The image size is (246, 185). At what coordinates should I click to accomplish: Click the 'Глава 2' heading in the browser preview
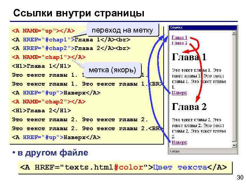[x=189, y=107]
